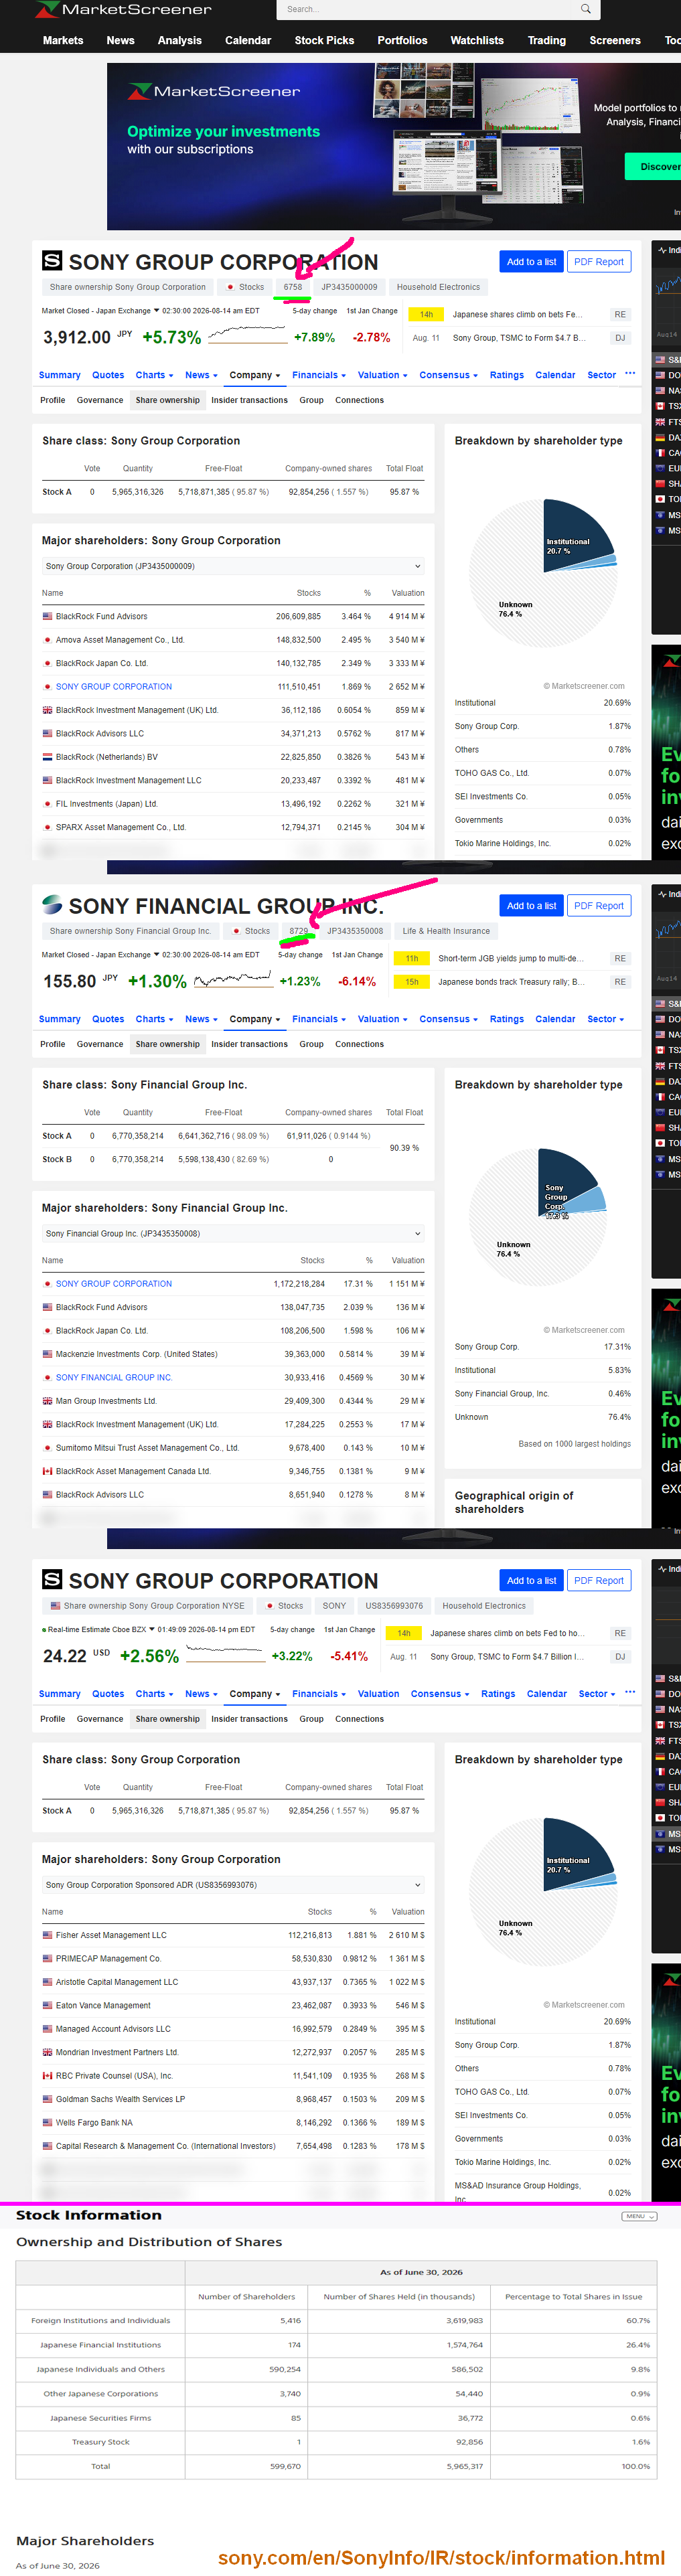Click the MarketScreener subscriptions banner ad
Screen dimensions: 681x2576
click(x=394, y=146)
